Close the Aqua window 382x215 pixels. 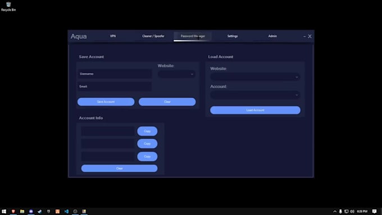[x=310, y=36]
